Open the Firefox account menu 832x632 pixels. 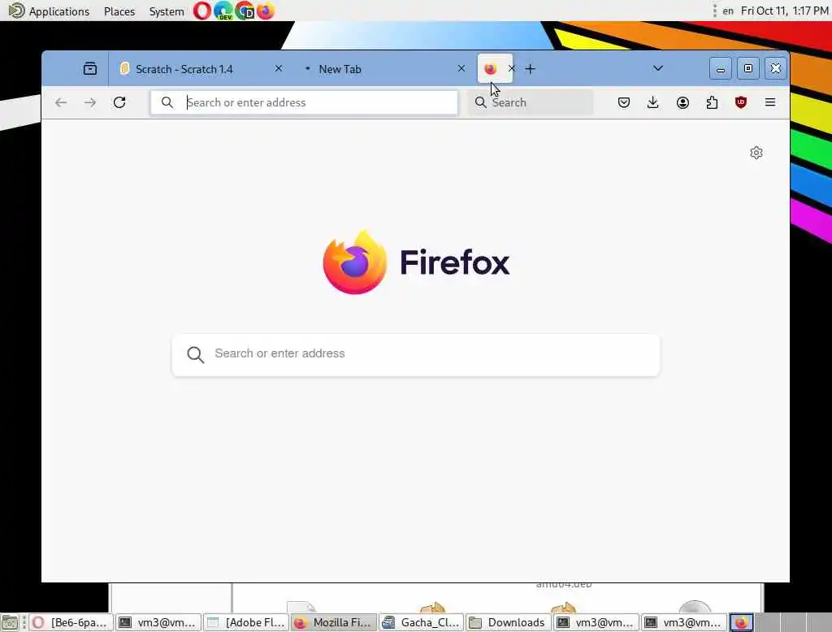coord(682,102)
